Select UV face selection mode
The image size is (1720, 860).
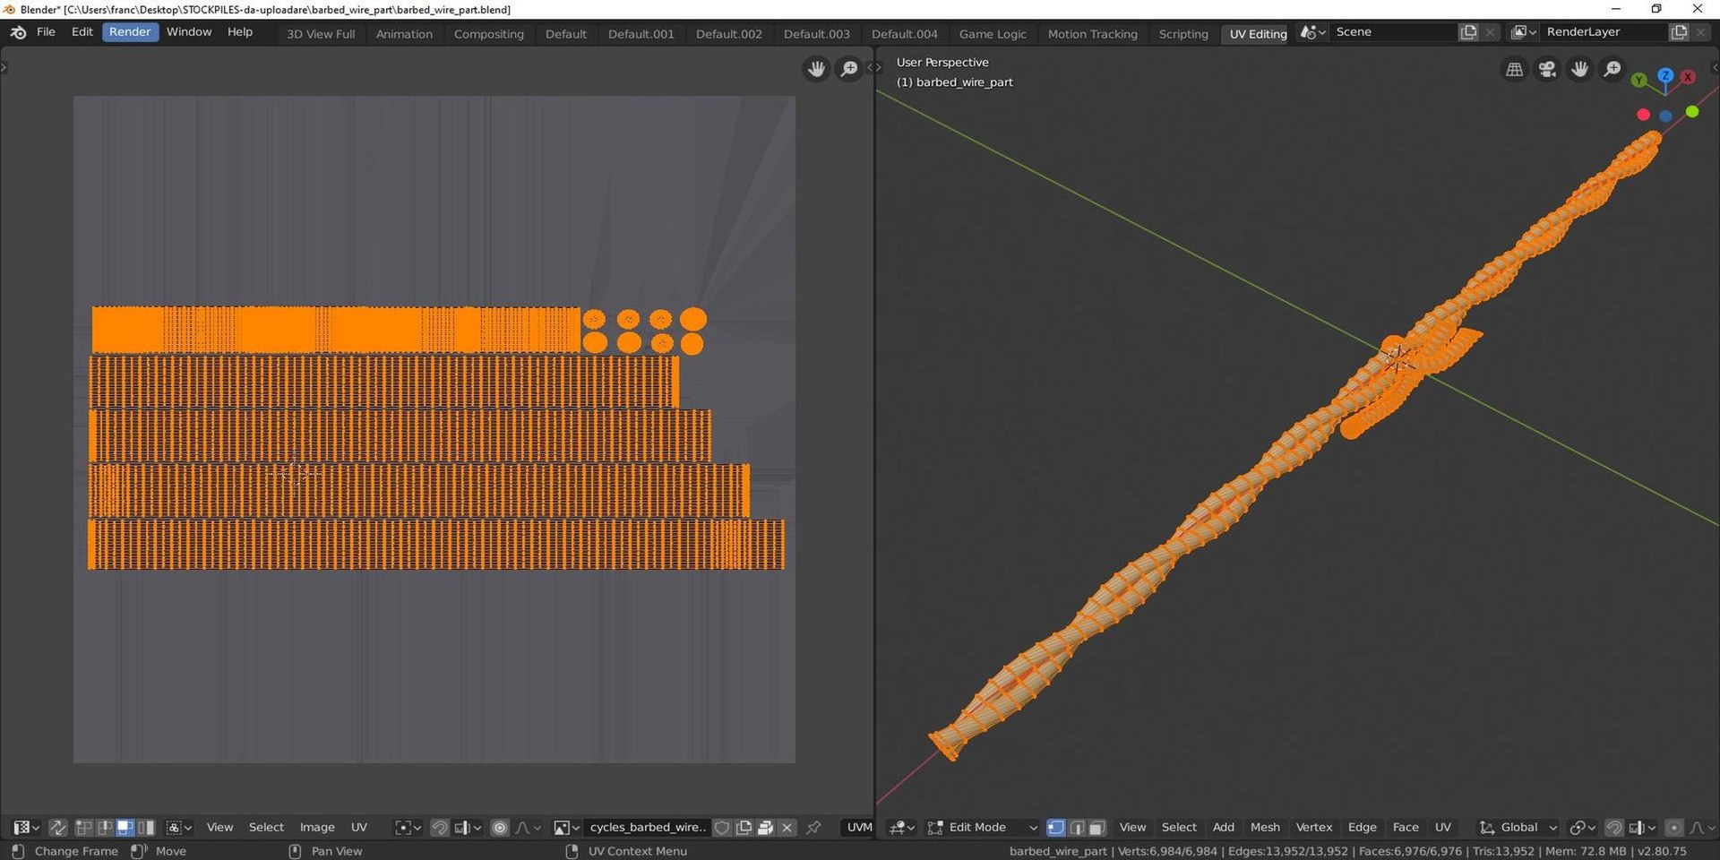tap(125, 828)
